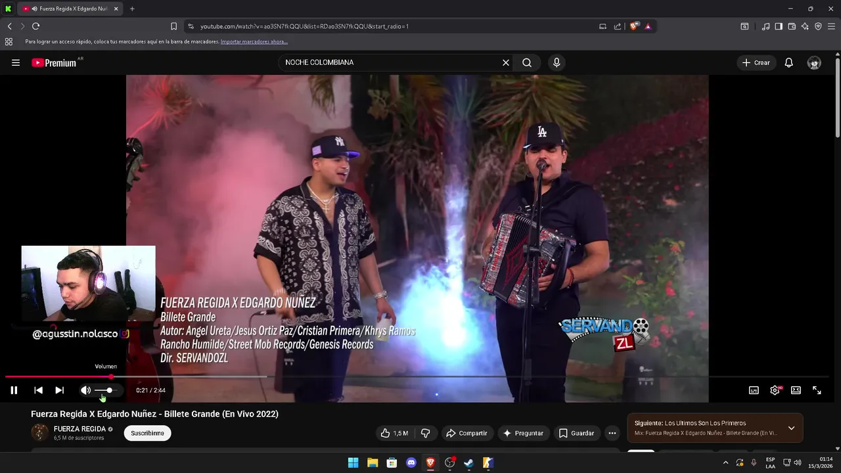Click the volume slider in the player
Screen dimensions: 841x473
tap(106, 390)
